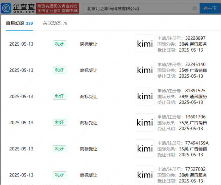The width and height of the screenshot is (221, 185).
Task: Open kimi trademark thumbnail for 77527082
Action: point(145,175)
